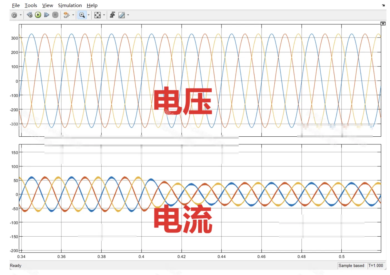390x275 pixels.
Task: Click the maximize axes button on voltage plot
Action: click(383, 24)
